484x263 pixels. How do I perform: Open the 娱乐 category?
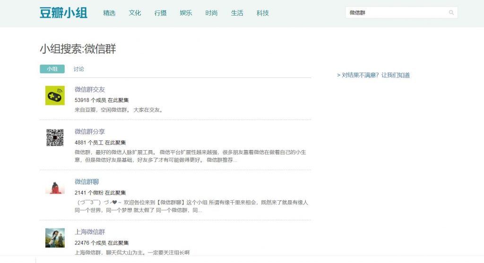[x=186, y=13]
